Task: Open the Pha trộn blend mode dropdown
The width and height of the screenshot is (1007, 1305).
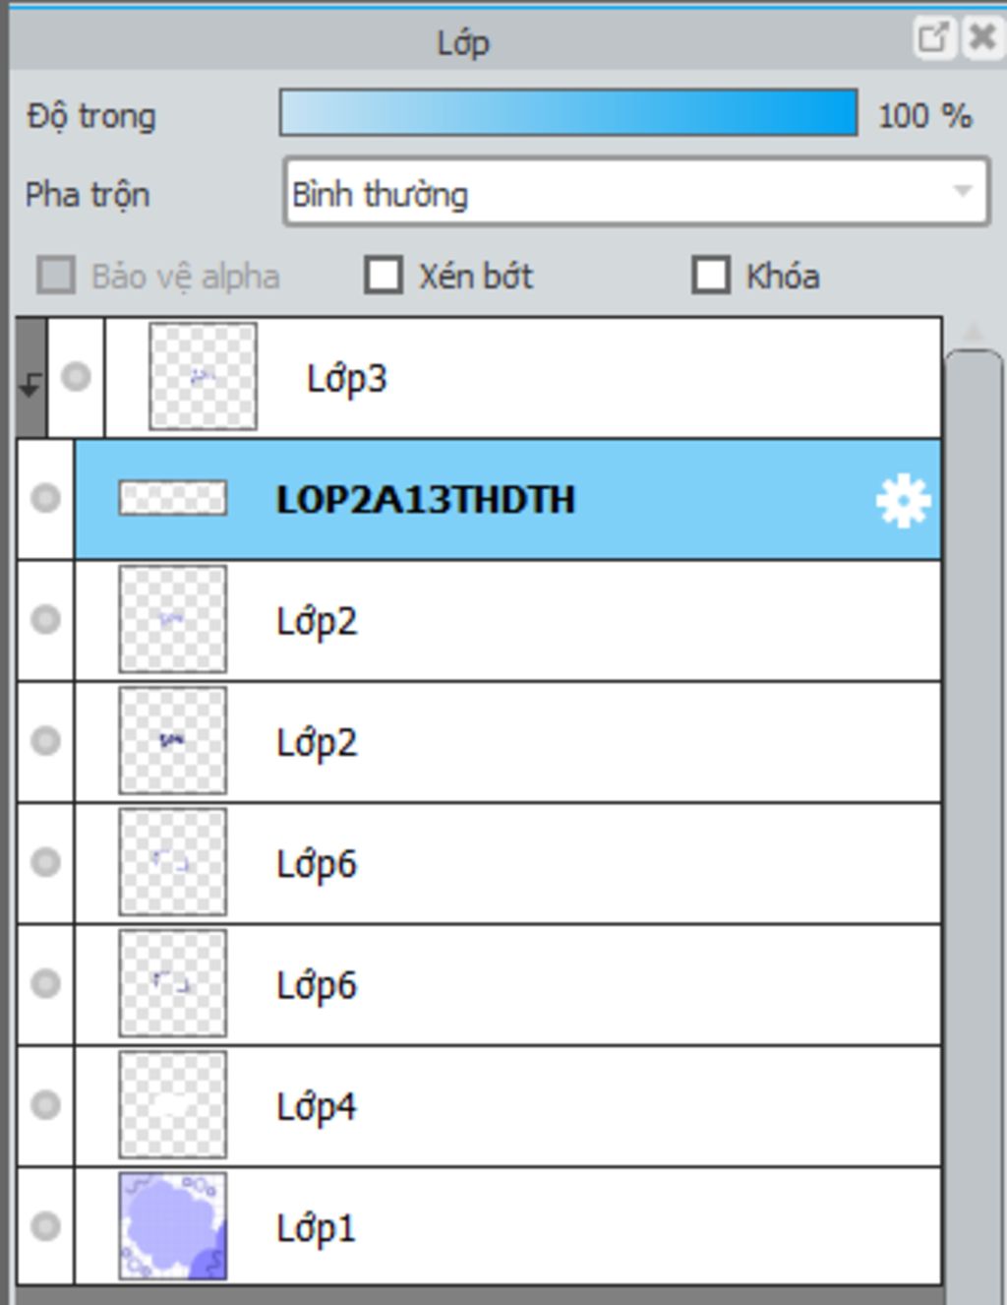Action: (636, 193)
